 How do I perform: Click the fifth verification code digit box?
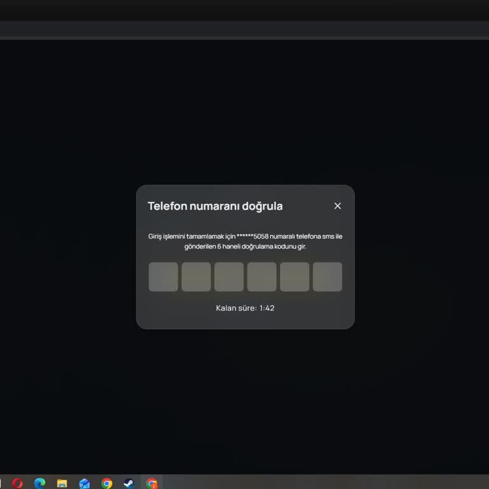(x=295, y=277)
